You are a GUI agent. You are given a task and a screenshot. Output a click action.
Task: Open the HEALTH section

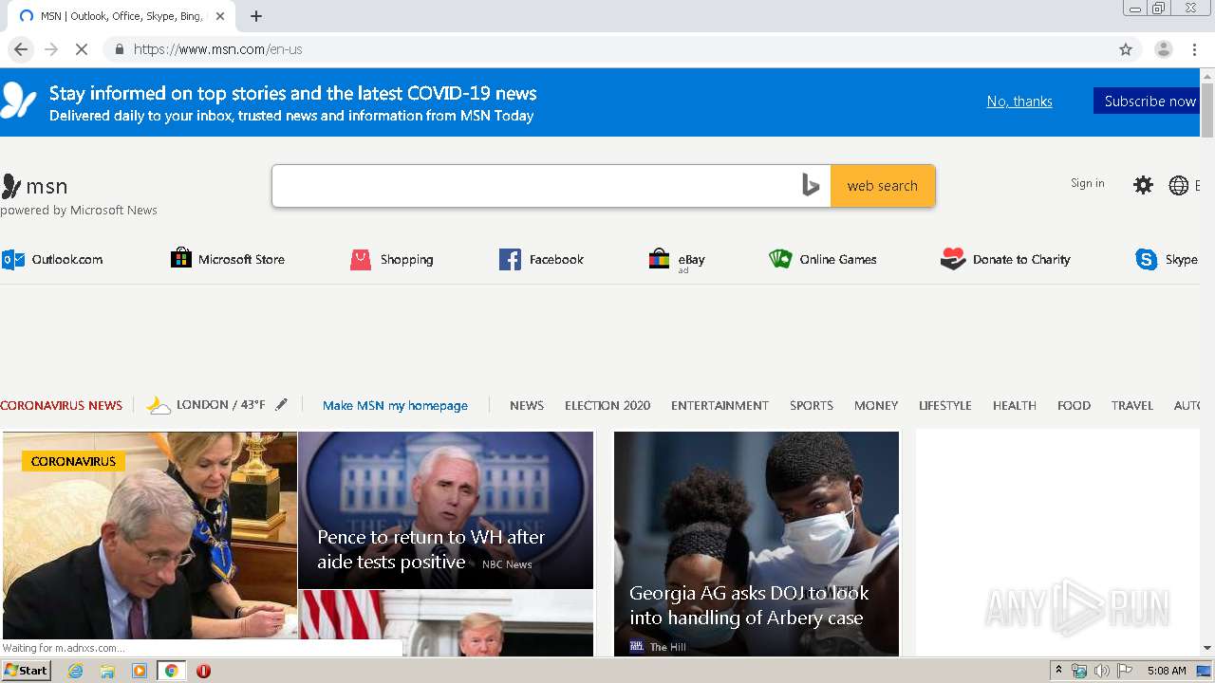tap(1015, 405)
